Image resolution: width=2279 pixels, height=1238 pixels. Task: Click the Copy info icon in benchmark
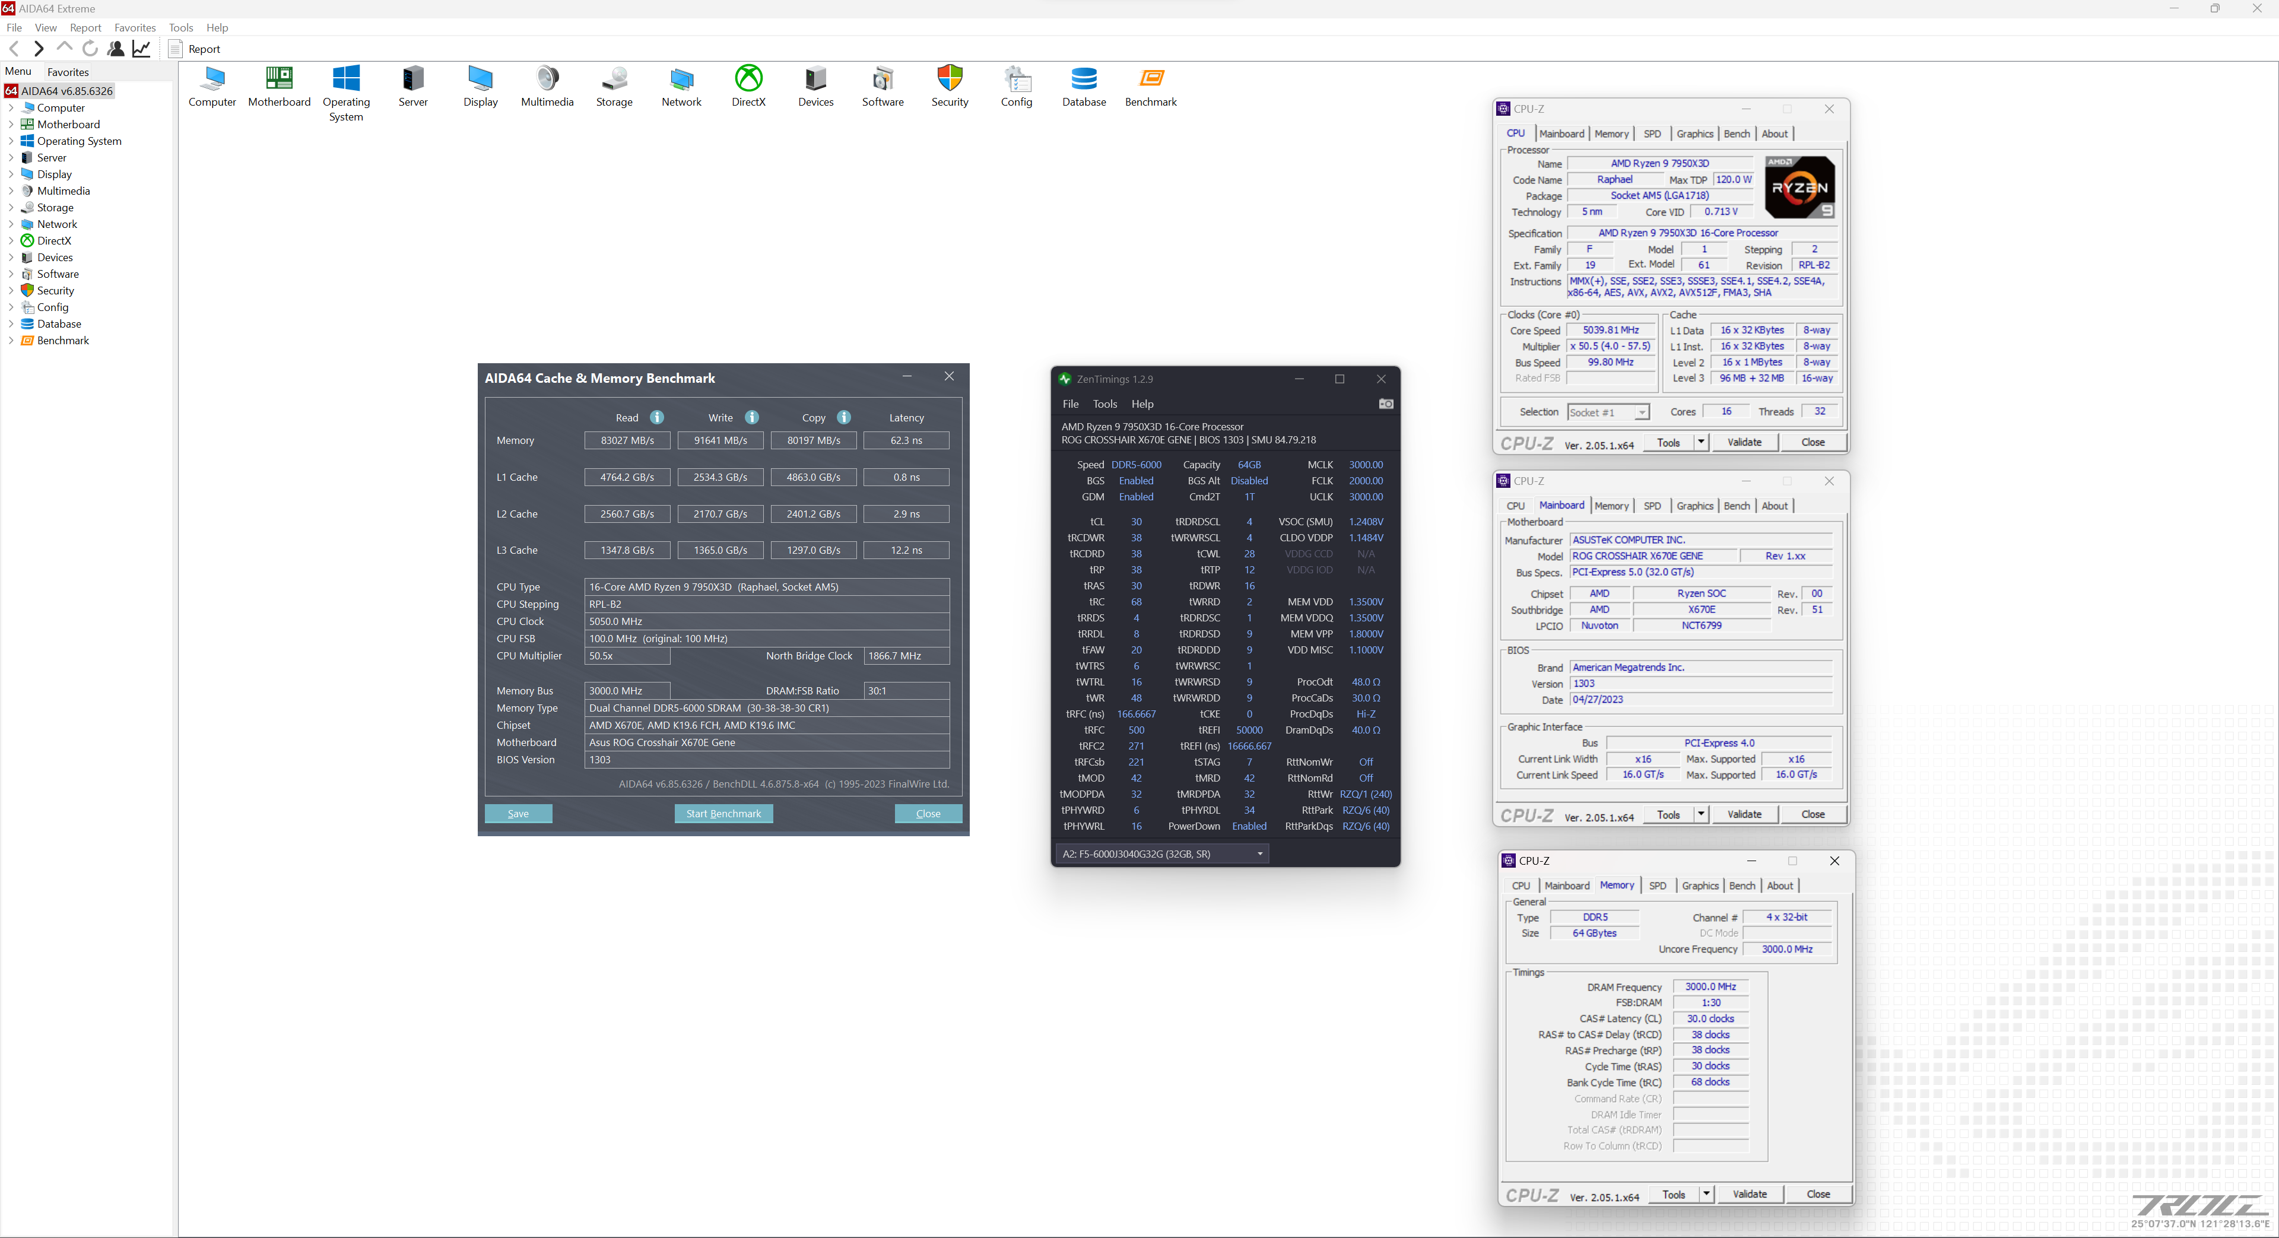tap(844, 417)
